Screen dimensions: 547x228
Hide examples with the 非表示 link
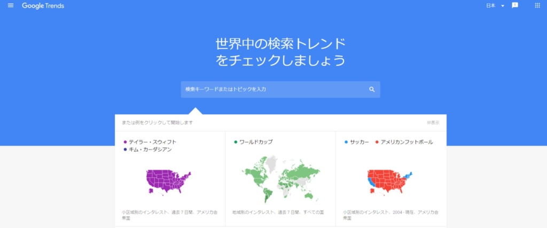point(433,123)
